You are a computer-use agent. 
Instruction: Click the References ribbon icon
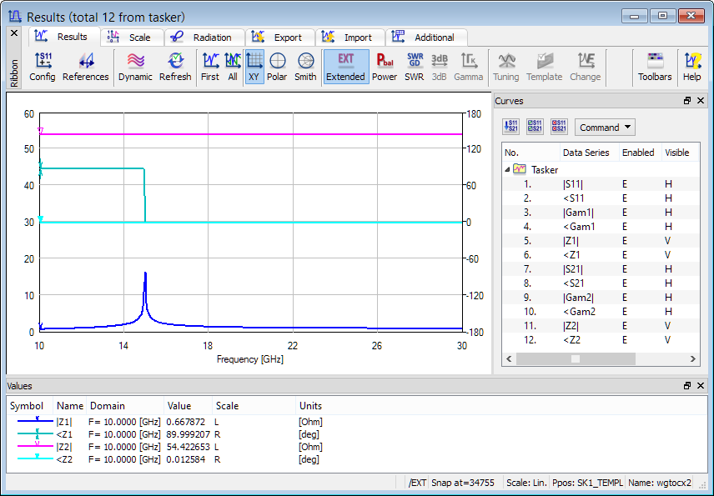(85, 67)
